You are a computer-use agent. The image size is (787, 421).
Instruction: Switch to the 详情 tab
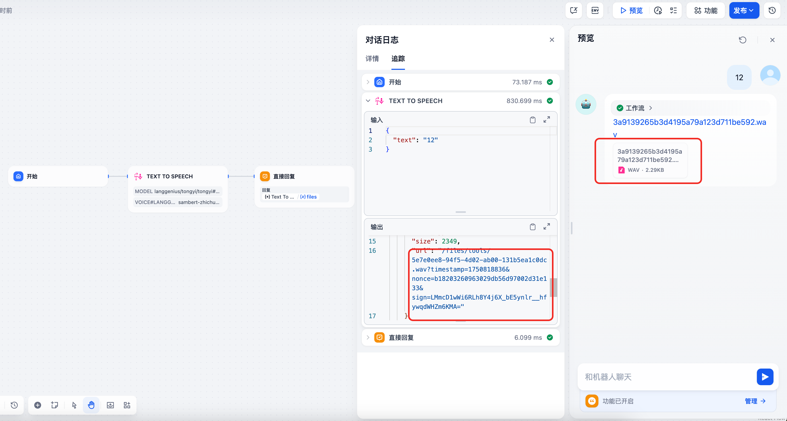[372, 59]
